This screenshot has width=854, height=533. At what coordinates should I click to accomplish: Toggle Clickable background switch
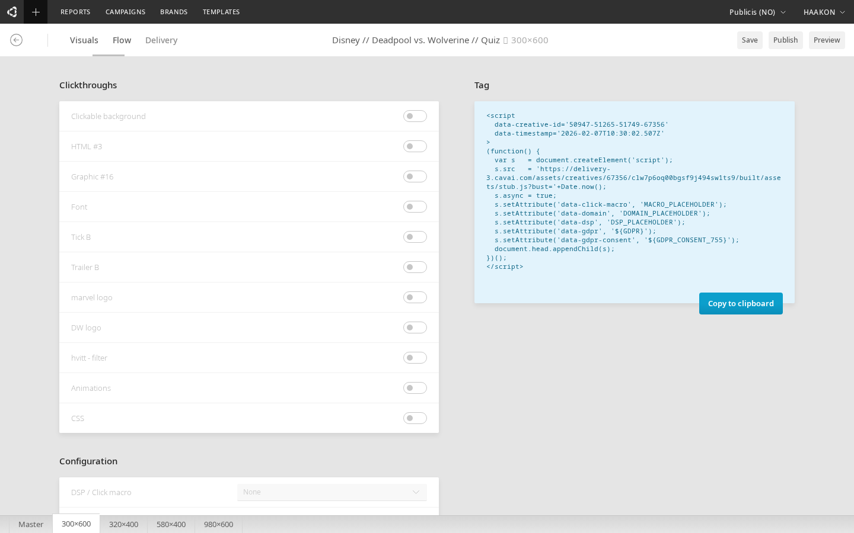pyautogui.click(x=415, y=116)
